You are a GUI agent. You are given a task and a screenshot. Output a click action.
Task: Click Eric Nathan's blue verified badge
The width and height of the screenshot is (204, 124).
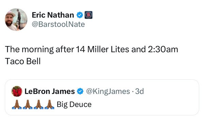[80, 15]
